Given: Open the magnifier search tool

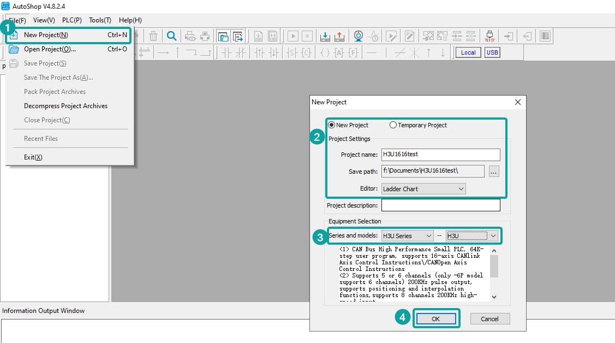Looking at the screenshot, I should pos(171,36).
